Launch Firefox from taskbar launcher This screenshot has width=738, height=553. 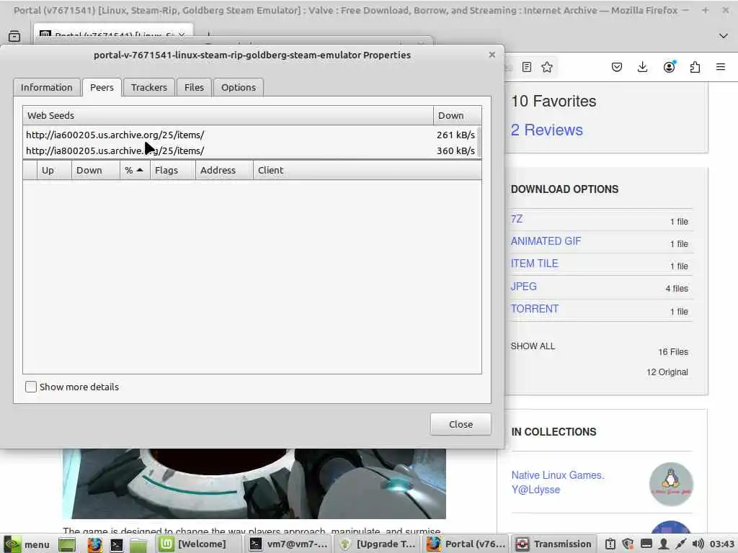click(x=94, y=544)
